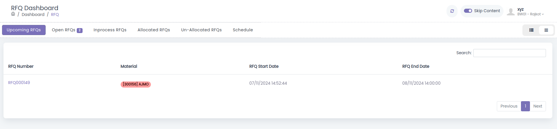Click the [300156] AJMO material badge
Image resolution: width=557 pixels, height=129 pixels.
pyautogui.click(x=136, y=84)
